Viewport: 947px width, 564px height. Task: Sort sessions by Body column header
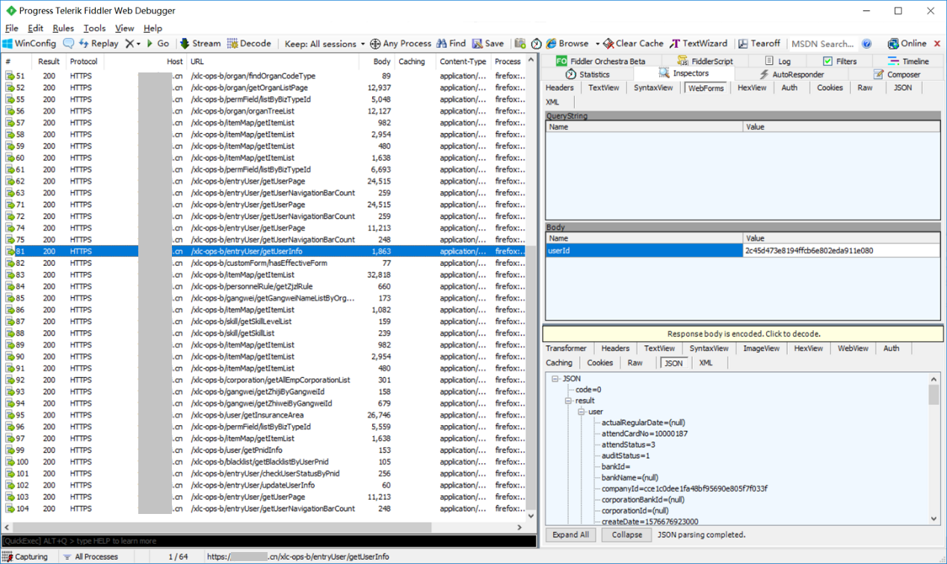(377, 61)
